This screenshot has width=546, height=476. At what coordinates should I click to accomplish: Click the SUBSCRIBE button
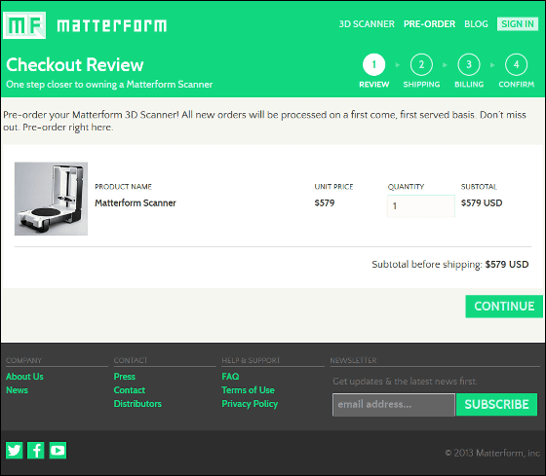pyautogui.click(x=497, y=405)
